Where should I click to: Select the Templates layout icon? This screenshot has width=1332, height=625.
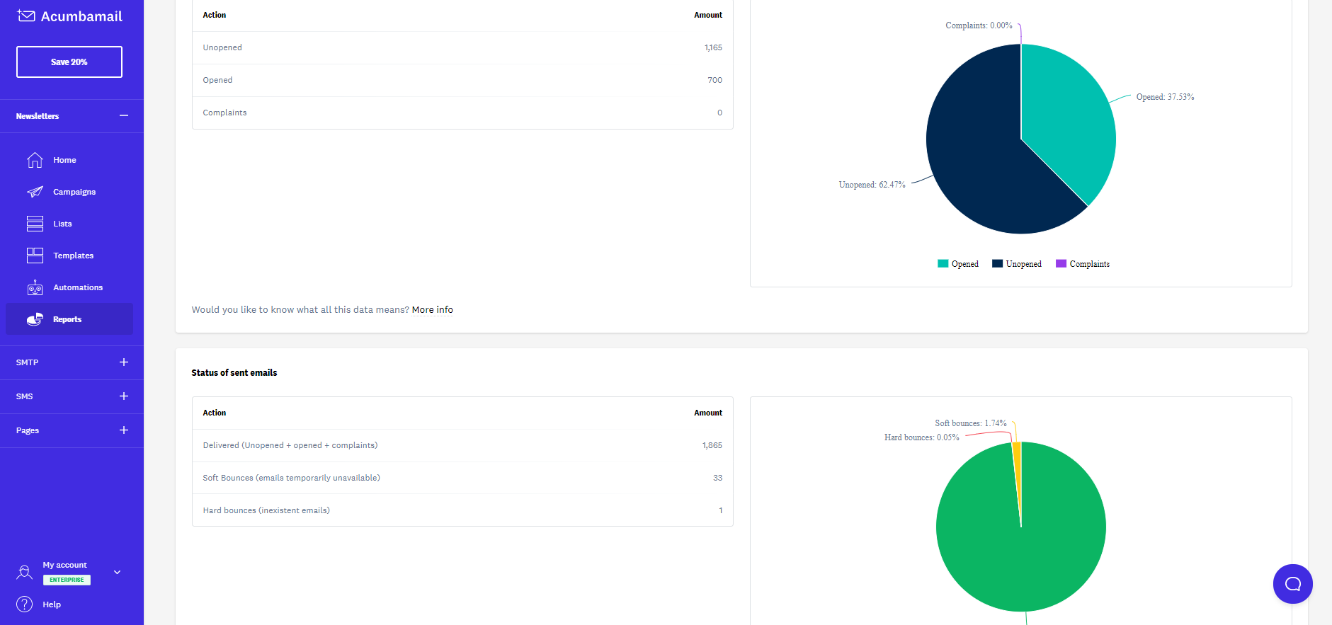[35, 256]
